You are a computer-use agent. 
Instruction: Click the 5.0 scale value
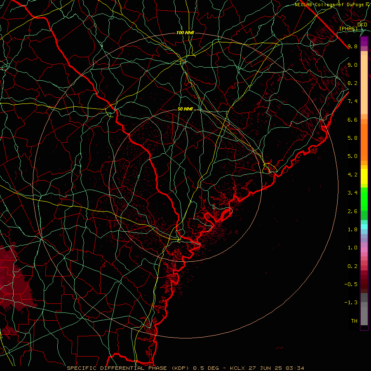(352, 156)
